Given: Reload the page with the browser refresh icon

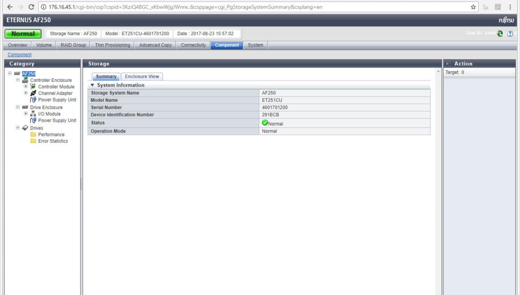Looking at the screenshot, I should point(31,7).
